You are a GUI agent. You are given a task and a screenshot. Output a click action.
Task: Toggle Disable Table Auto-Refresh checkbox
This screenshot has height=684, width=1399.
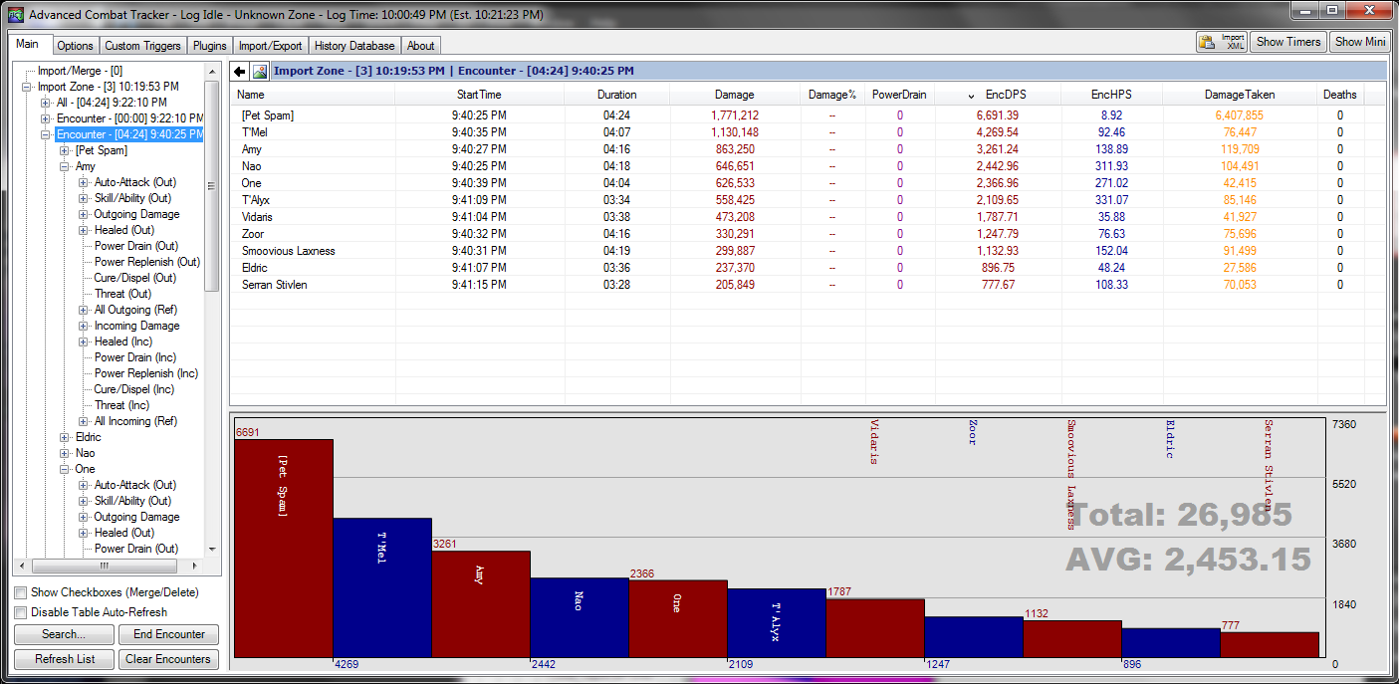point(21,612)
